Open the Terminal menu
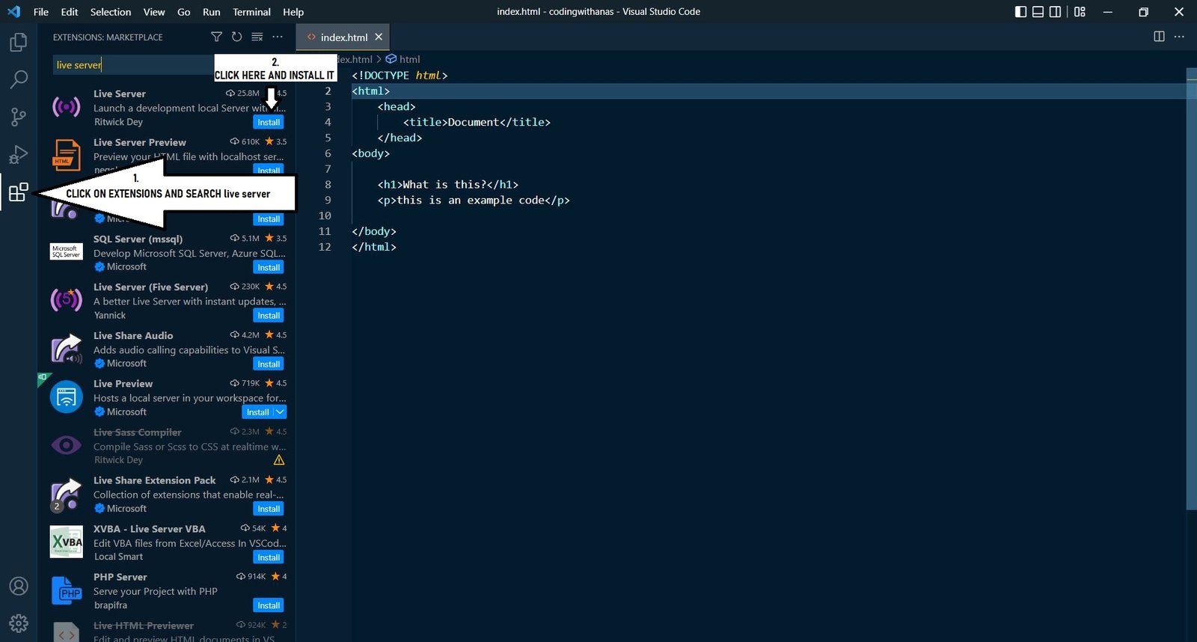This screenshot has height=642, width=1197. [251, 12]
